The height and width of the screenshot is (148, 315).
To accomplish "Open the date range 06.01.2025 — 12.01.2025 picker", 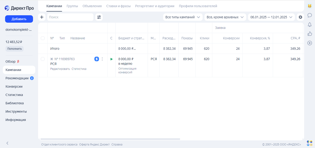I will click(271, 17).
